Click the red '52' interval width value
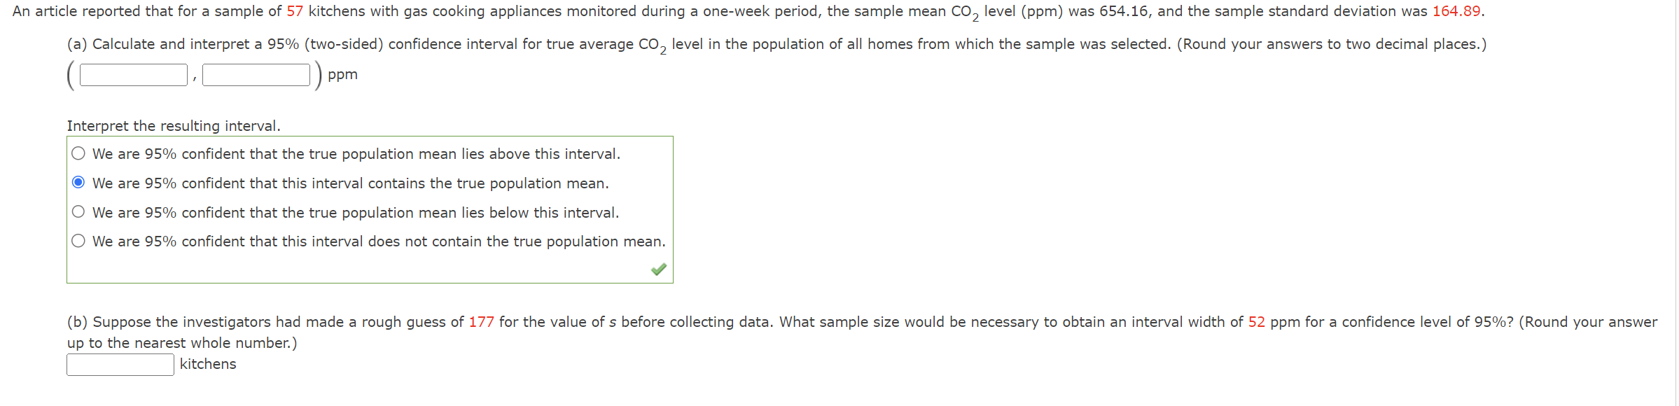Viewport: 1679px width, 406px height. click(x=1257, y=321)
